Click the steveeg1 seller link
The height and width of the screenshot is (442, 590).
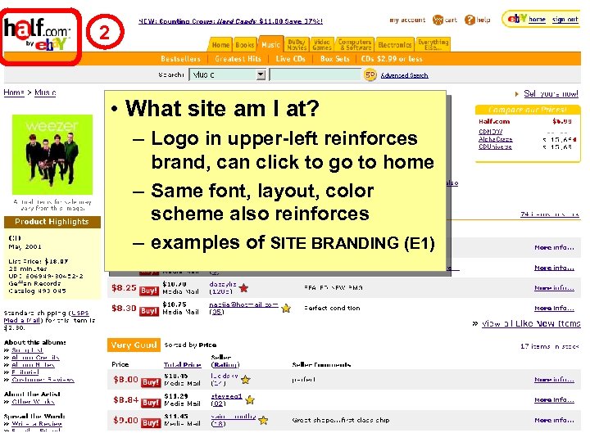(x=226, y=396)
